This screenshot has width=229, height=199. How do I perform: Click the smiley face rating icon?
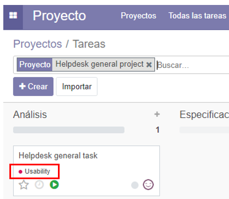tap(148, 185)
